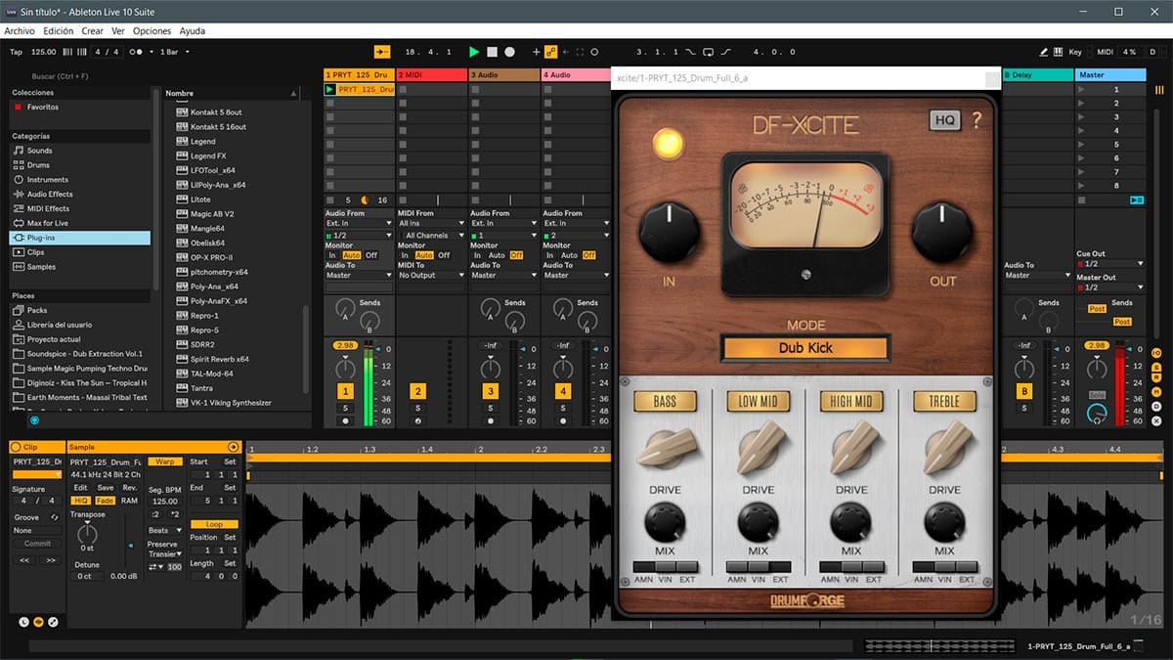Toggle RAM mode in Sample box
The width and height of the screenshot is (1173, 660).
point(130,500)
